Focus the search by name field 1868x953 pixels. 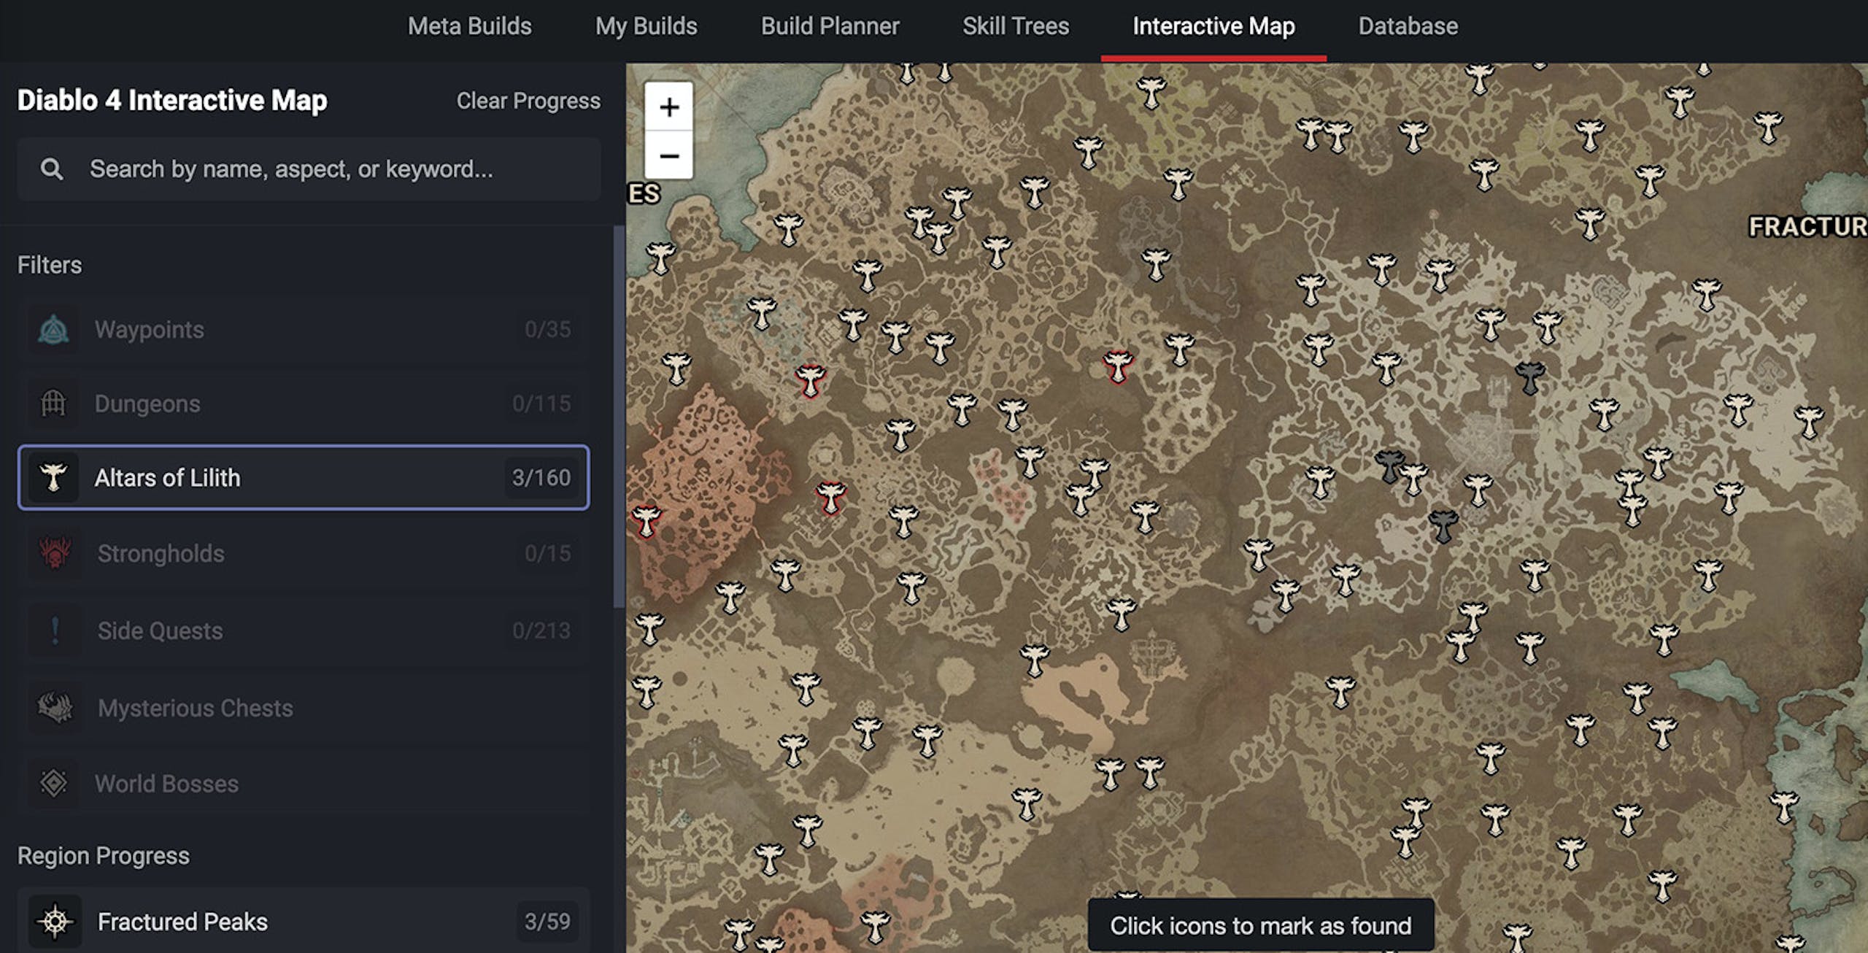pyautogui.click(x=309, y=169)
